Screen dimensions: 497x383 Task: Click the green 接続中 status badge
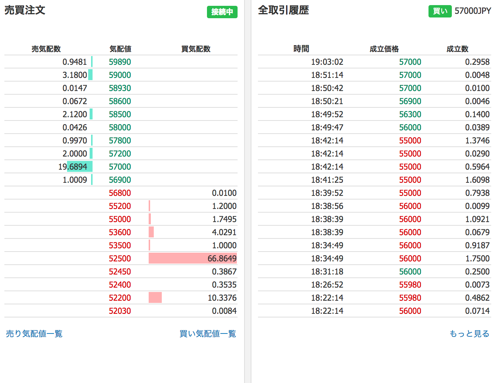pos(222,12)
